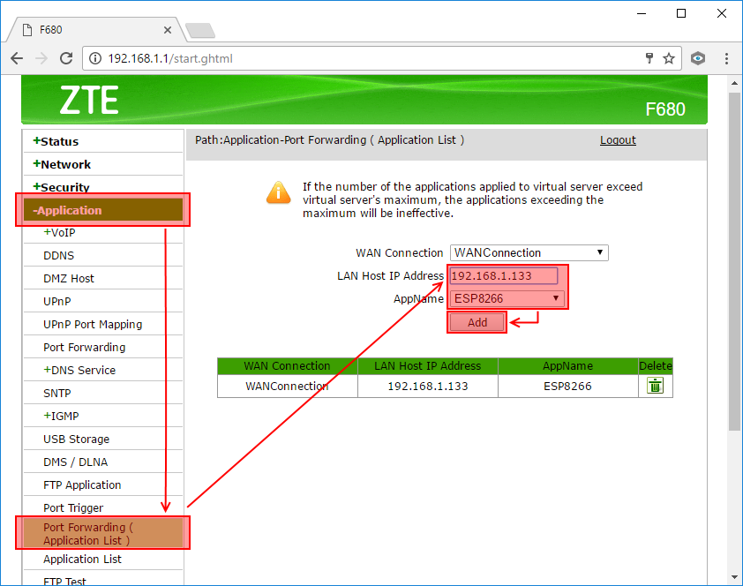Close the F680 tab
The width and height of the screenshot is (743, 586).
click(x=168, y=30)
